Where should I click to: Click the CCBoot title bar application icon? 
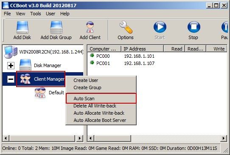[x=6, y=6]
